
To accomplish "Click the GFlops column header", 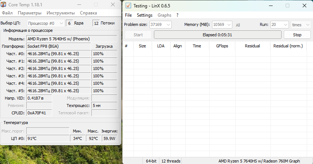I will [x=222, y=46].
